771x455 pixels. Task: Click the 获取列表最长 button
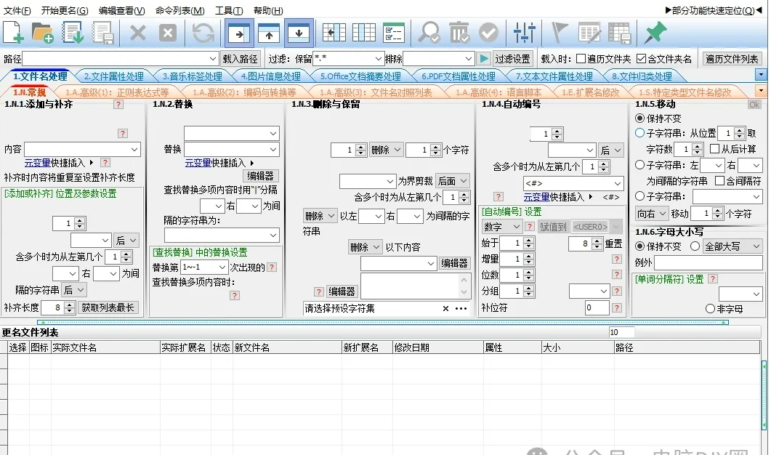(108, 307)
